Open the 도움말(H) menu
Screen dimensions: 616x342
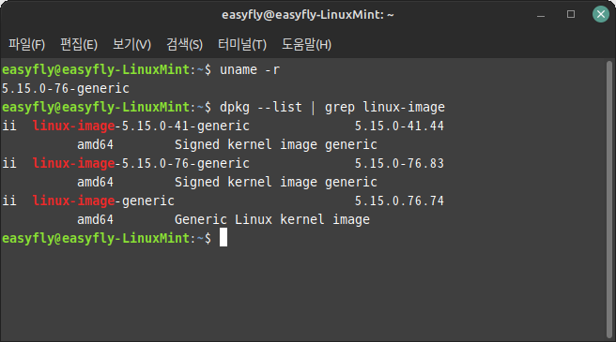tap(306, 44)
